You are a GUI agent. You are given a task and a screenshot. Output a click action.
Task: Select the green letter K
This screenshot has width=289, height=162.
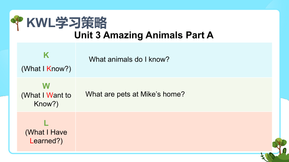tap(46, 55)
